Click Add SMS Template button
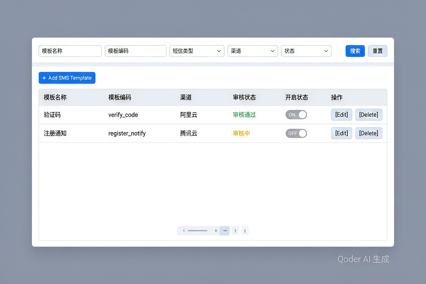 point(67,78)
